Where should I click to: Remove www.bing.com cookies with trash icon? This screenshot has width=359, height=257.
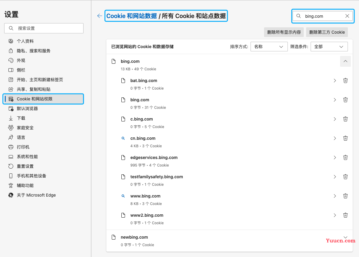345,196
